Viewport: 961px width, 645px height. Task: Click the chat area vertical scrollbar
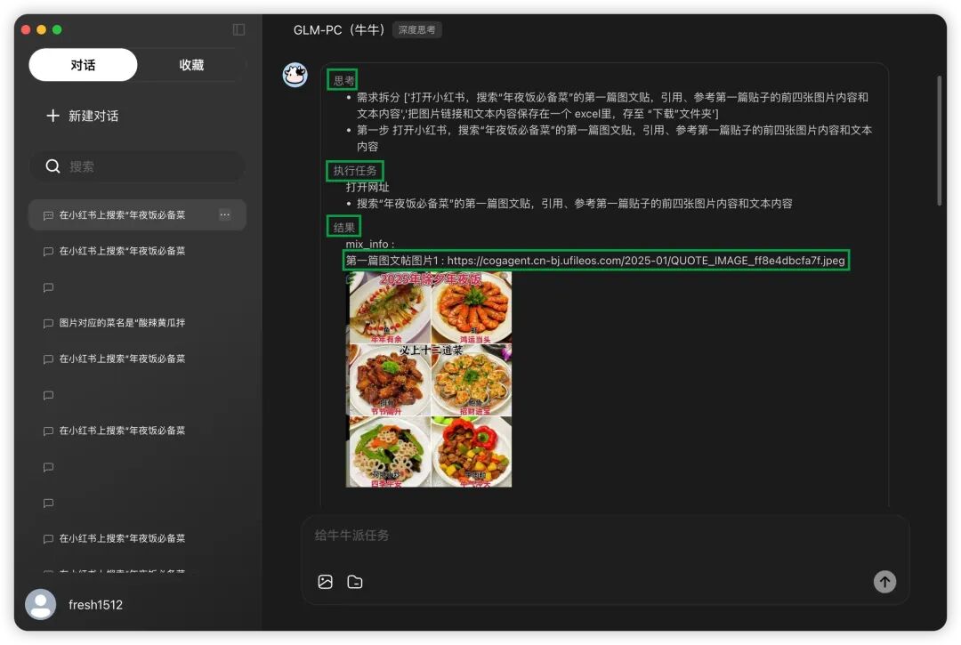(x=939, y=141)
